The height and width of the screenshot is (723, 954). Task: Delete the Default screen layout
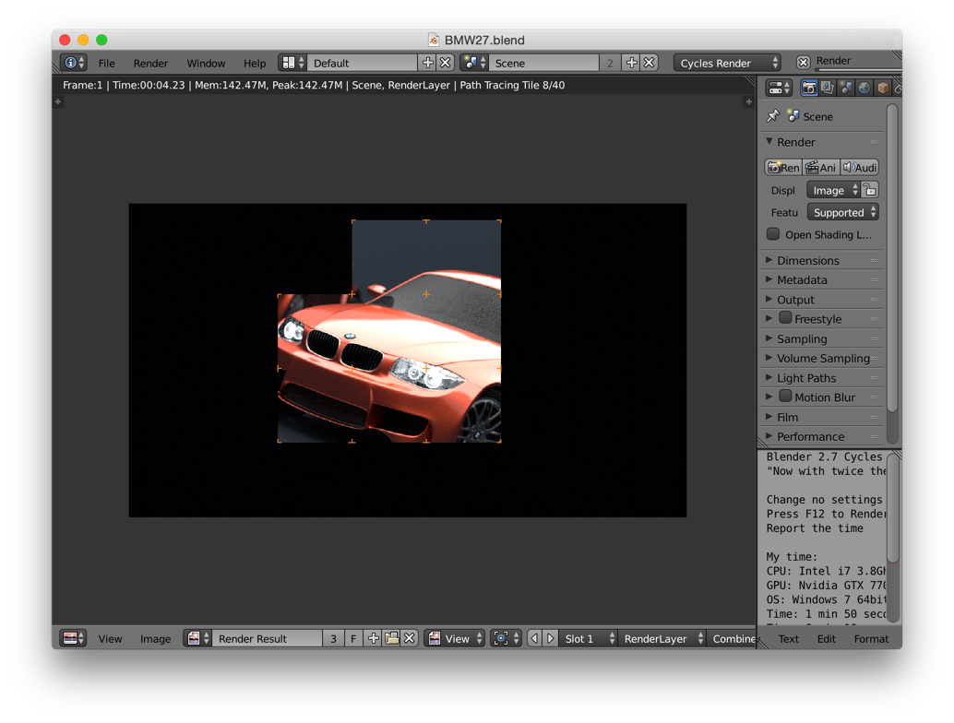[446, 63]
